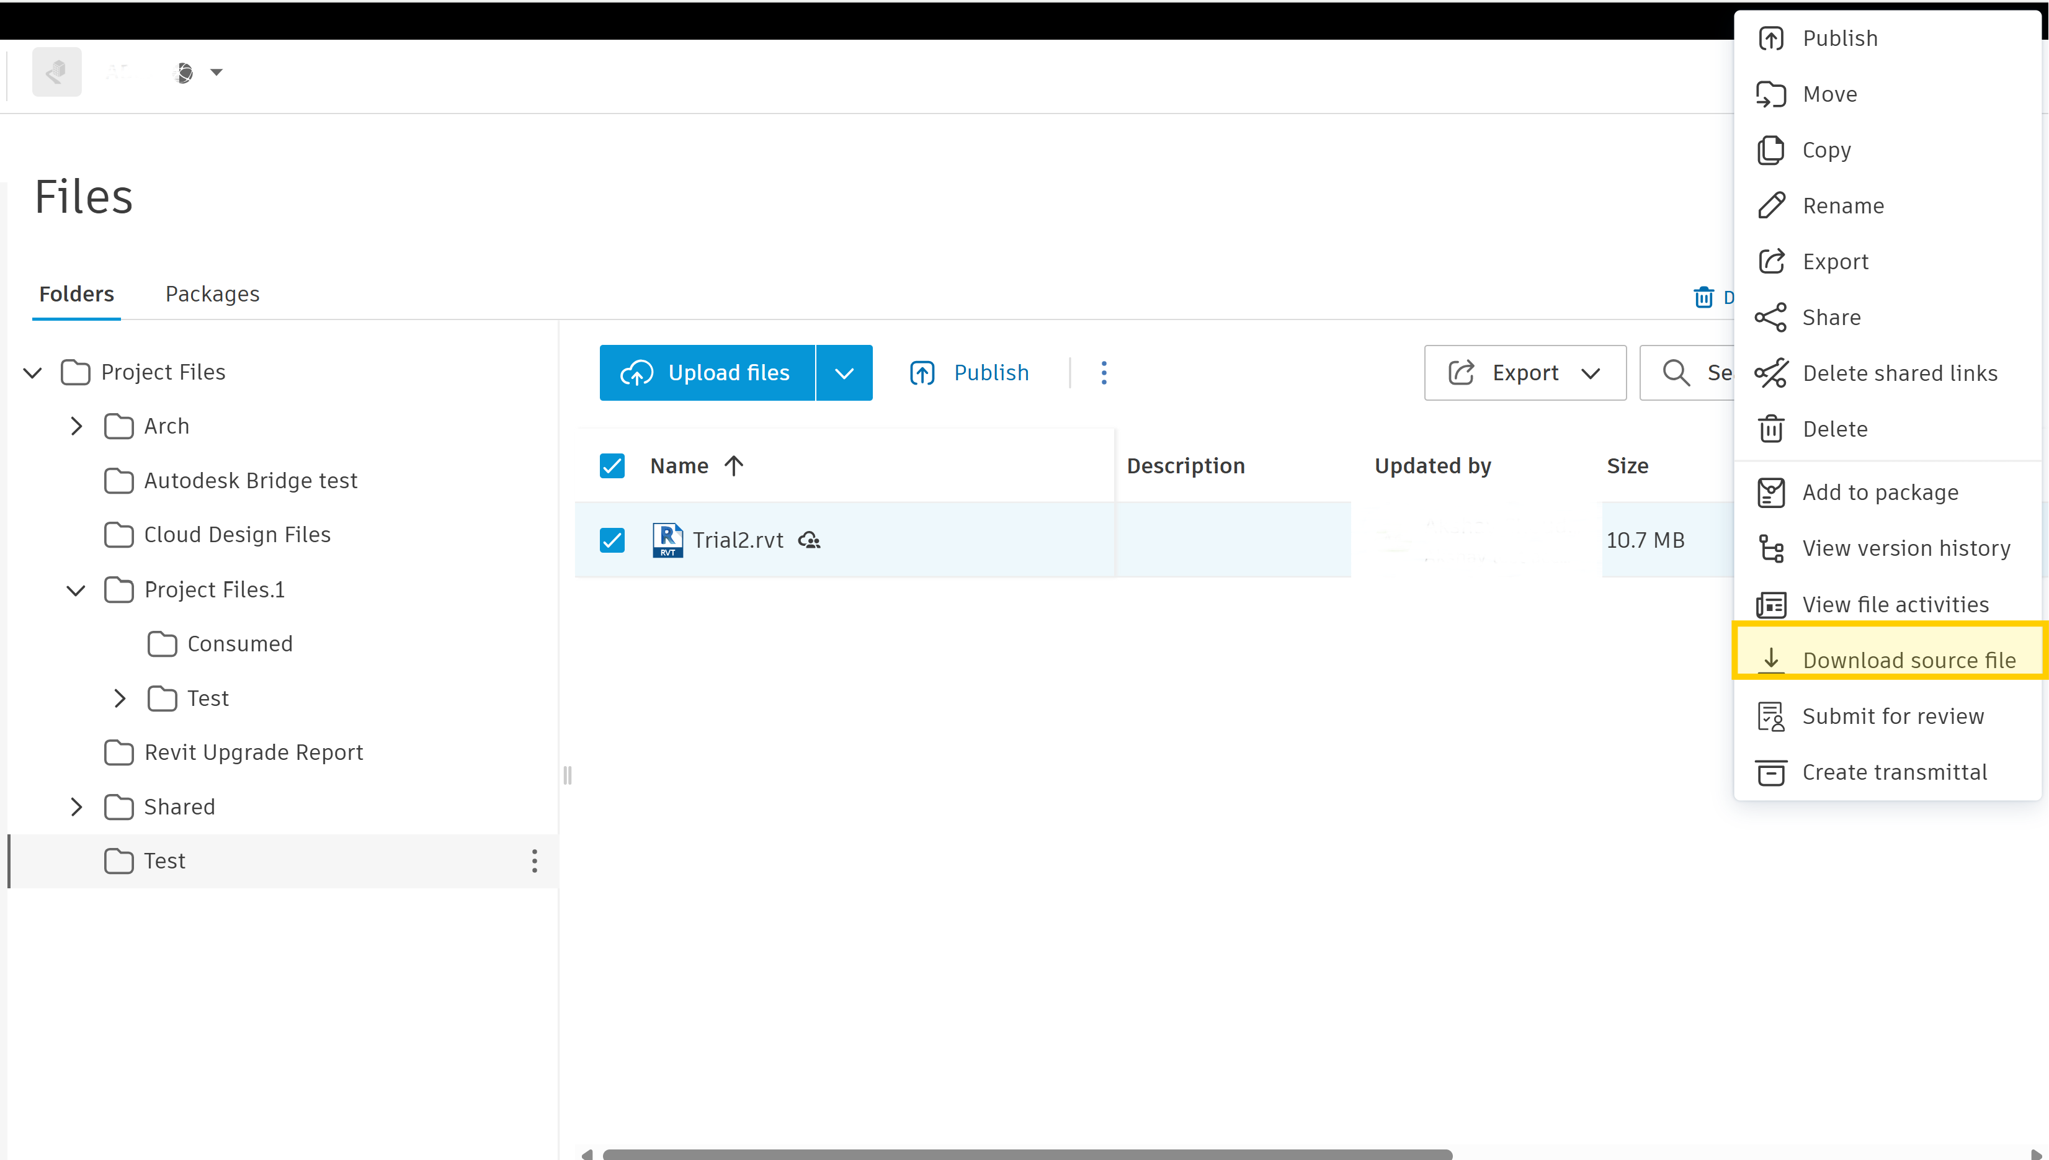
Task: Click Add to package menu entry
Action: click(1887, 493)
